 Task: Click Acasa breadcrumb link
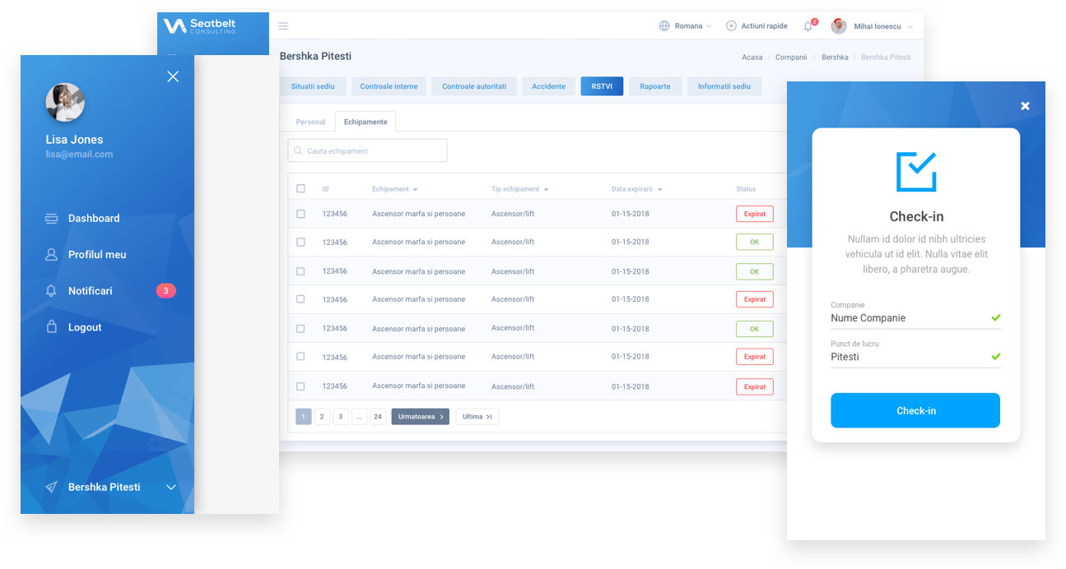(x=752, y=58)
